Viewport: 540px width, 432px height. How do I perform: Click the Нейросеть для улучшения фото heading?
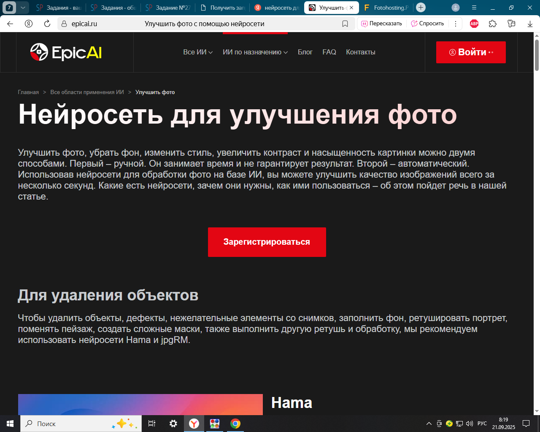coord(238,115)
